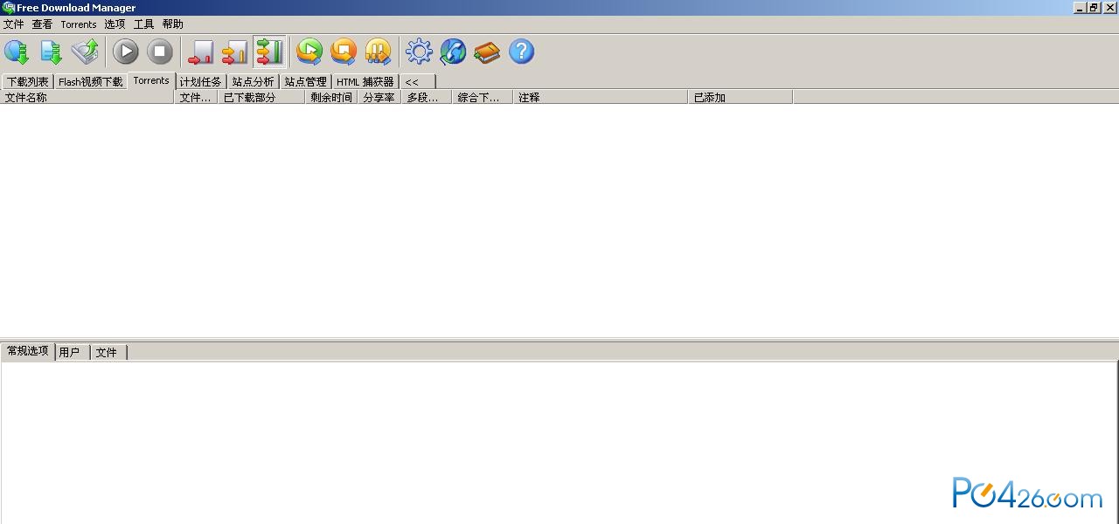Open the 查看 menu
The width and height of the screenshot is (1119, 524).
pyautogui.click(x=42, y=24)
